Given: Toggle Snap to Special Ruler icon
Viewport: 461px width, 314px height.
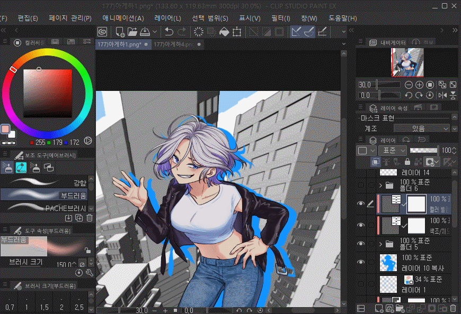Looking at the screenshot, I should pyautogui.click(x=309, y=32).
